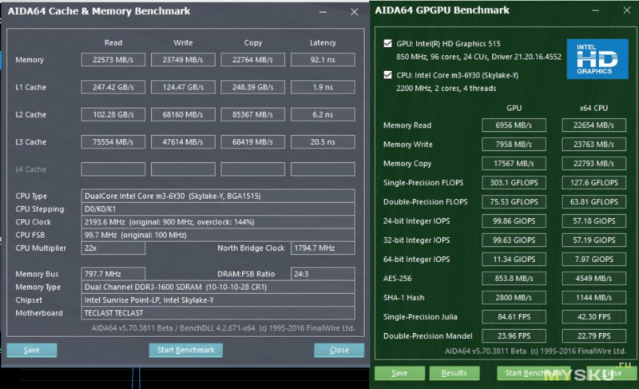Click Memory Read value 22573 MB/s
Viewport: 639px width, 389px height.
[113, 59]
